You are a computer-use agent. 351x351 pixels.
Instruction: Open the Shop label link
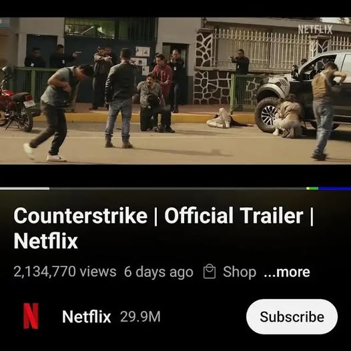pos(240,272)
